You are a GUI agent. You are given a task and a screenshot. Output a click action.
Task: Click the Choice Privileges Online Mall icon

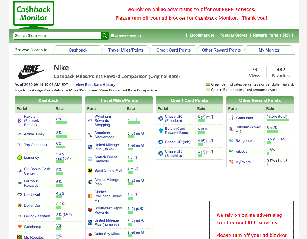click(90, 196)
